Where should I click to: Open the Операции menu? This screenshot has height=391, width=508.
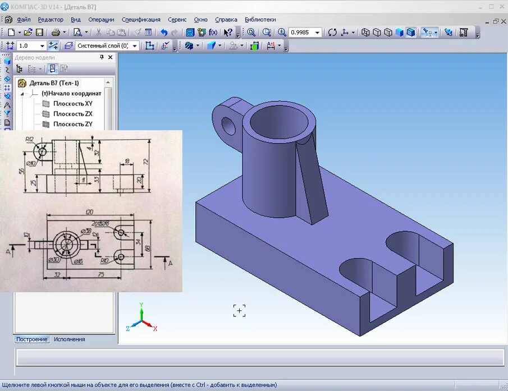click(x=101, y=20)
